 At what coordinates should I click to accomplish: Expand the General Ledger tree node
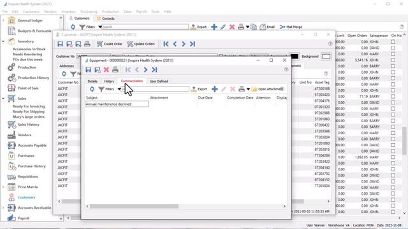(x=3, y=20)
